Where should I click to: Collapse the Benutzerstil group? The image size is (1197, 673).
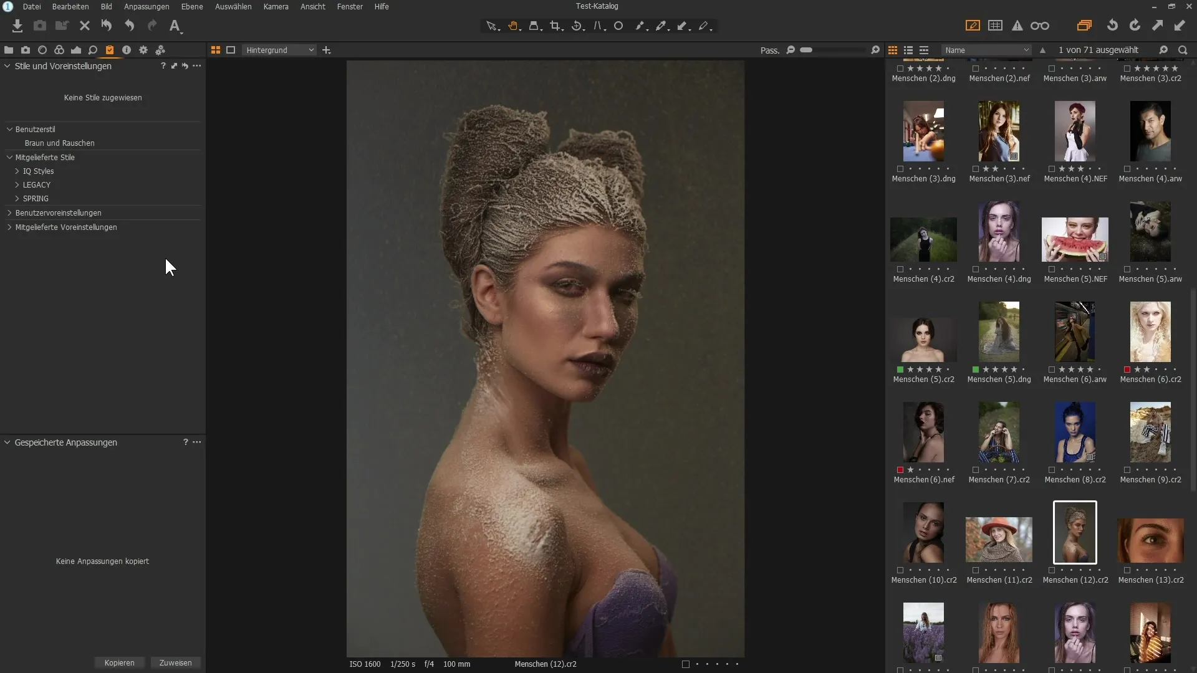coord(9,129)
